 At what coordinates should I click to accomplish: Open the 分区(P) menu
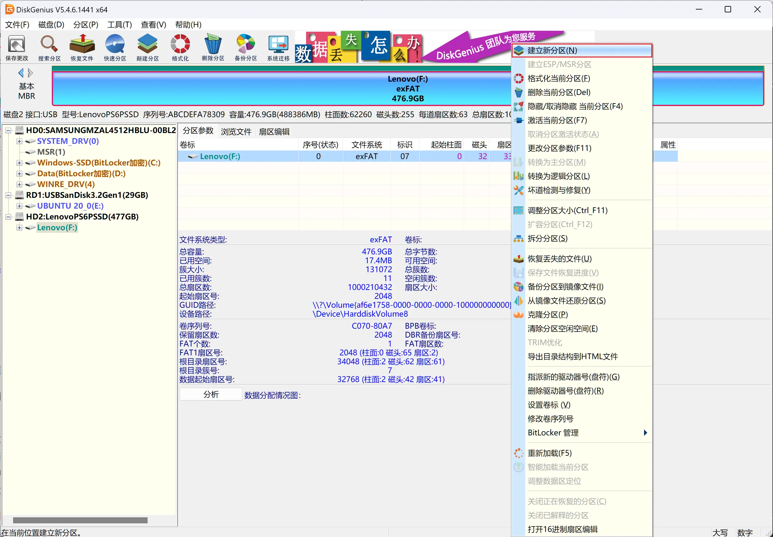pyautogui.click(x=85, y=24)
